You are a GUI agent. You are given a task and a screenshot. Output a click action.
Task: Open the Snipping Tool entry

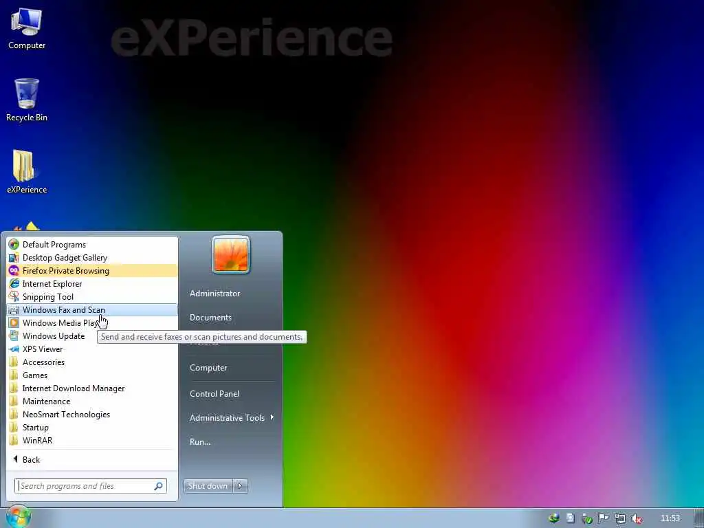click(92, 297)
